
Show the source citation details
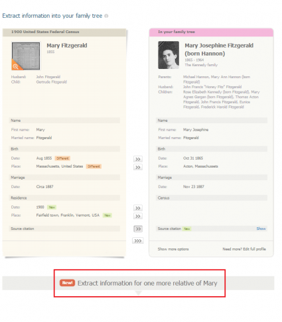pos(261,229)
